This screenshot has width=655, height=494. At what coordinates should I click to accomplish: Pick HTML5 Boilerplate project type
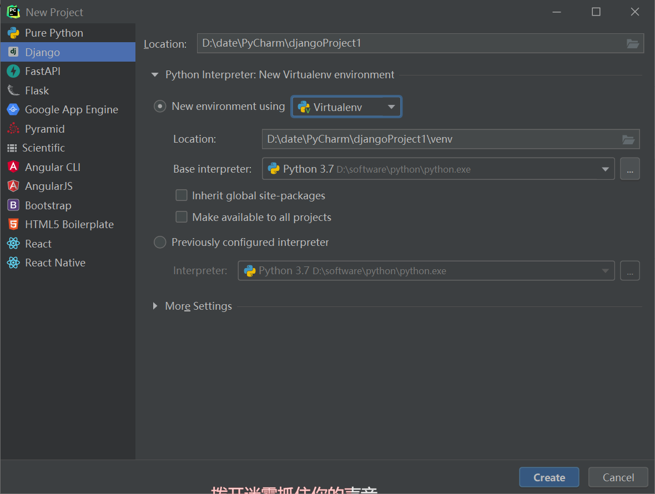(68, 224)
